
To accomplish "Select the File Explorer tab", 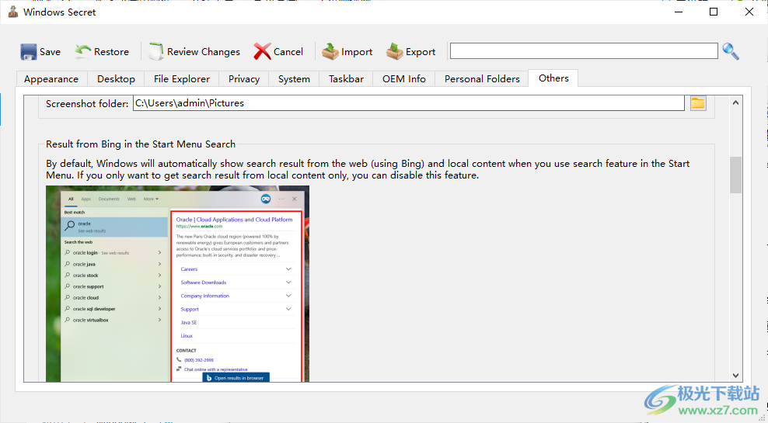I will (x=182, y=79).
